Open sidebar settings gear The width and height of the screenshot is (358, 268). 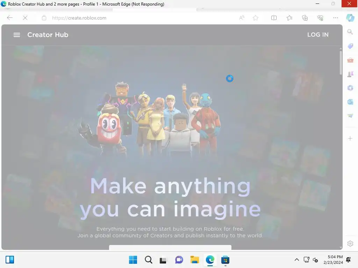point(350,244)
